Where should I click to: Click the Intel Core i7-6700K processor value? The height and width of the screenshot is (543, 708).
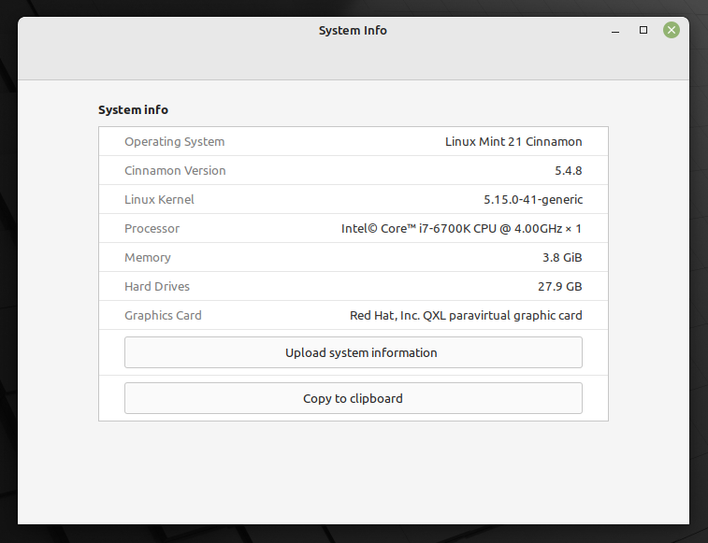tap(461, 228)
